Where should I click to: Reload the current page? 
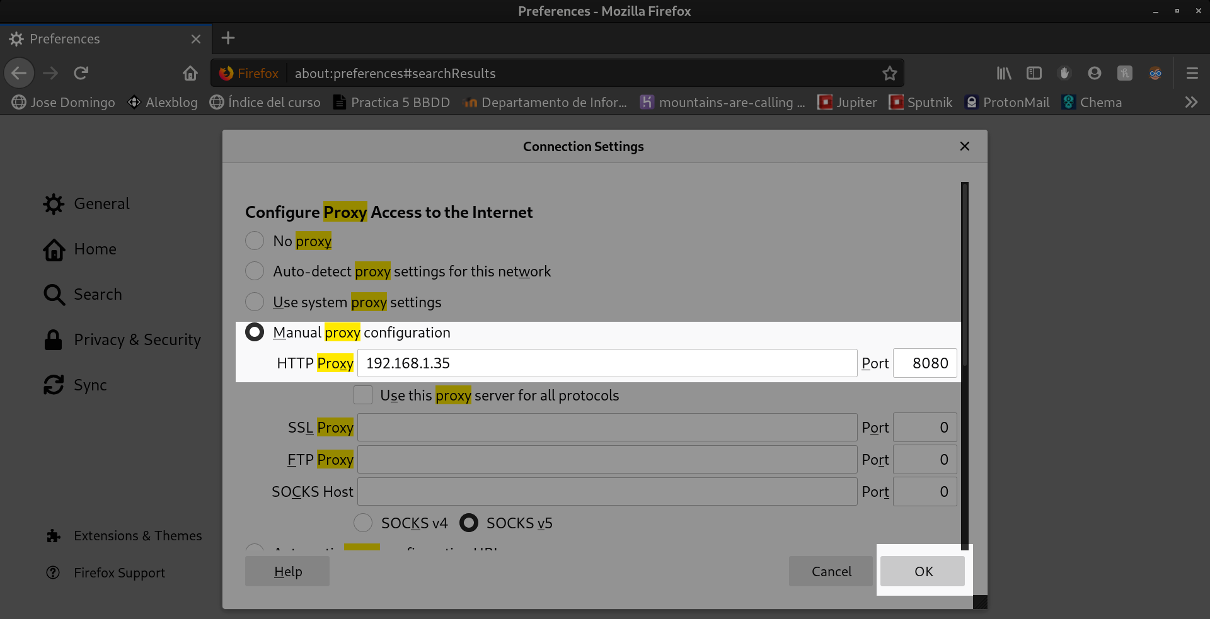click(x=81, y=74)
